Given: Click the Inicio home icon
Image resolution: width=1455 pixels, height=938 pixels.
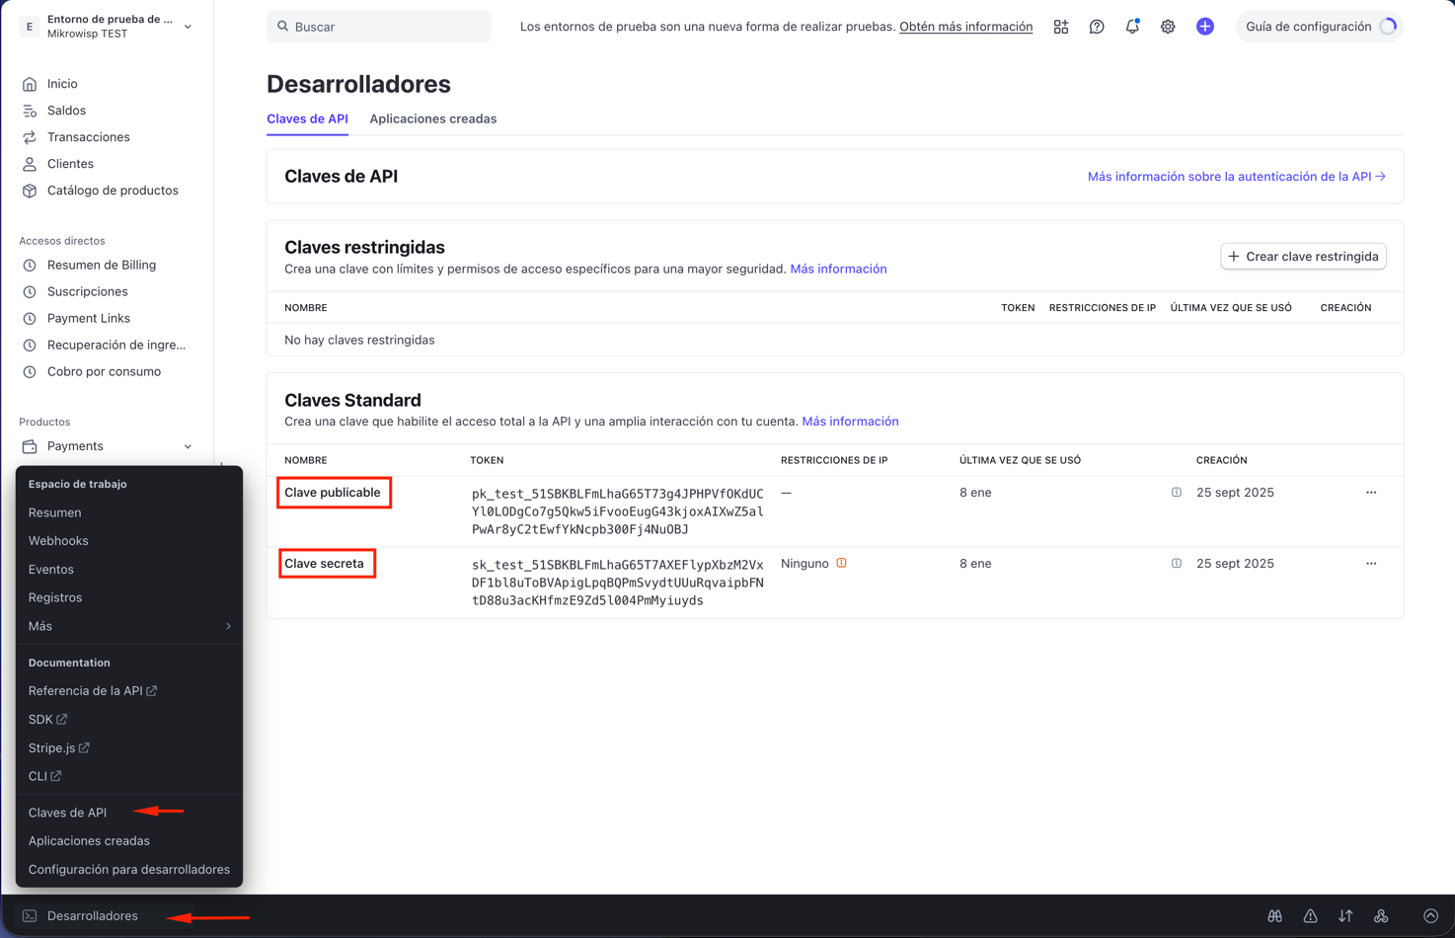Looking at the screenshot, I should pos(30,84).
